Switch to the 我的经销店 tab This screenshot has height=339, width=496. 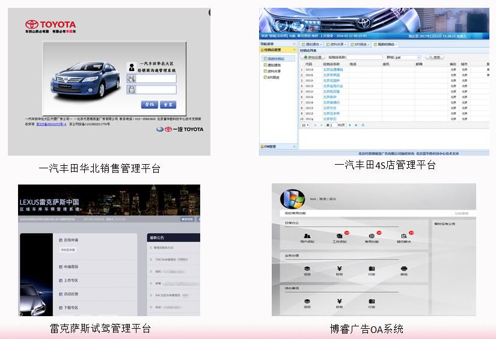click(x=385, y=44)
